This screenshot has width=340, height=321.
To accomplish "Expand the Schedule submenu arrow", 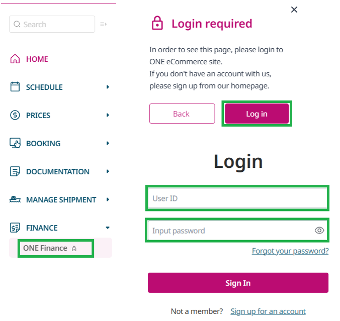I will coord(108,87).
